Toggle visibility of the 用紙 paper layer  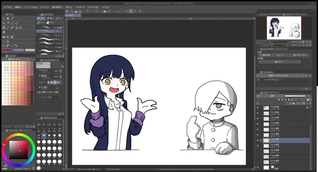click(258, 167)
